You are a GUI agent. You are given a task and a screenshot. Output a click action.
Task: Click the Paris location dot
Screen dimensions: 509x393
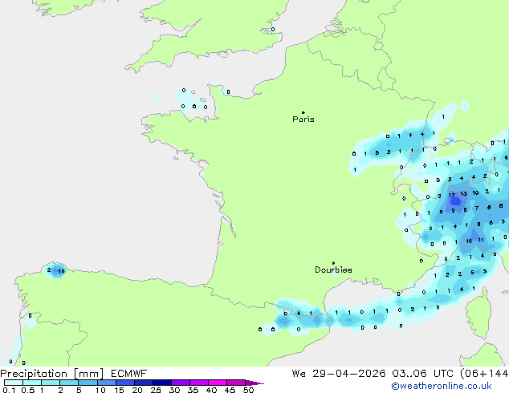pyautogui.click(x=303, y=112)
